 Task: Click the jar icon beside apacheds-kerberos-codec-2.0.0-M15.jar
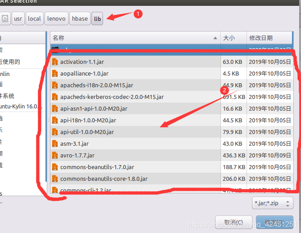point(55,97)
